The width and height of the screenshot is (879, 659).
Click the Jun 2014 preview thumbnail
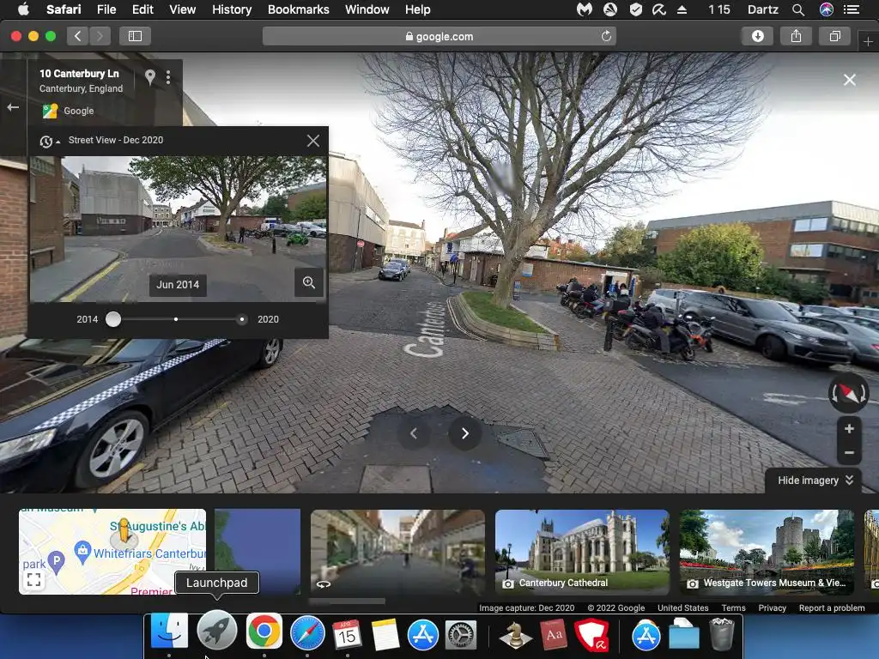(x=178, y=229)
